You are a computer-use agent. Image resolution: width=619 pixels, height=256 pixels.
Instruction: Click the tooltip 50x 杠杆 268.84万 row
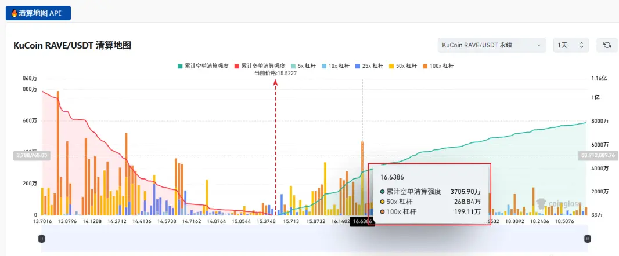tap(430, 202)
